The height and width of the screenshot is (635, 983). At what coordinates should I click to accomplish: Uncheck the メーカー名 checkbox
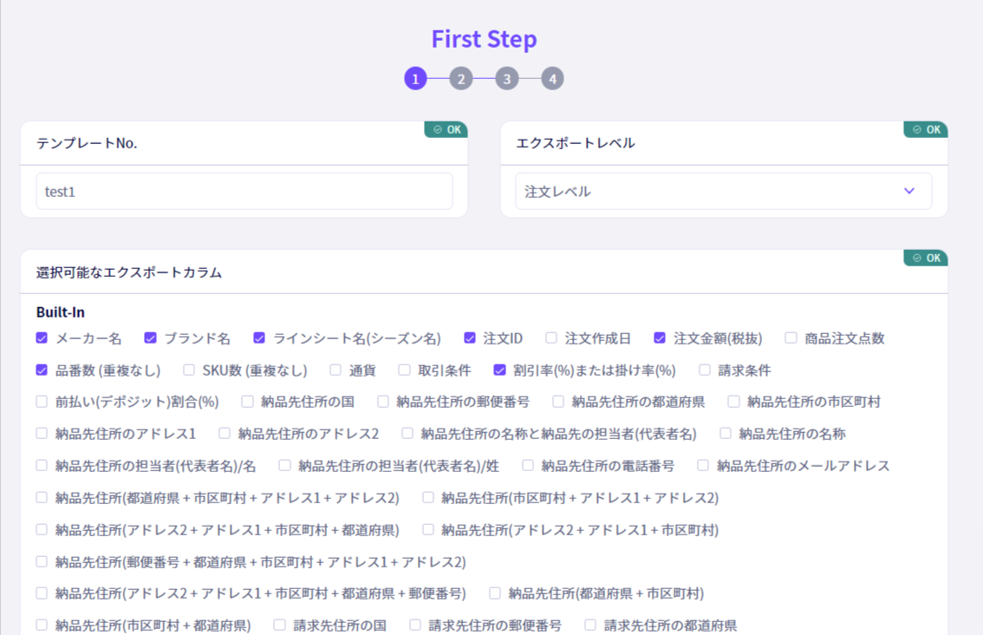coord(42,338)
